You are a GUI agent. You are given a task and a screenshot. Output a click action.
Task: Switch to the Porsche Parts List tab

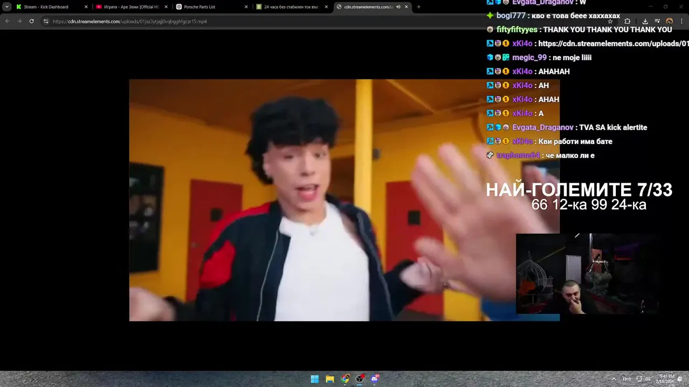tap(212, 7)
